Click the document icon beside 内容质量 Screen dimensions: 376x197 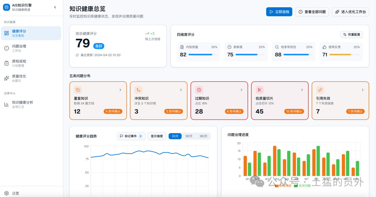[182, 47]
